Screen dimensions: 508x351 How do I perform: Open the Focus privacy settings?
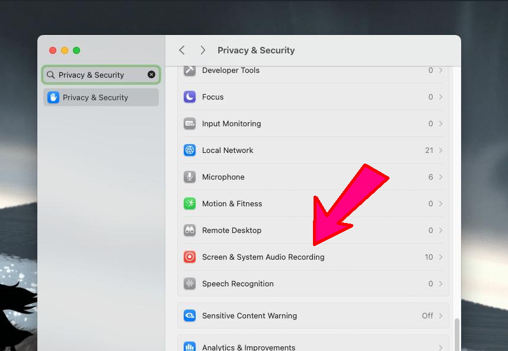(313, 97)
